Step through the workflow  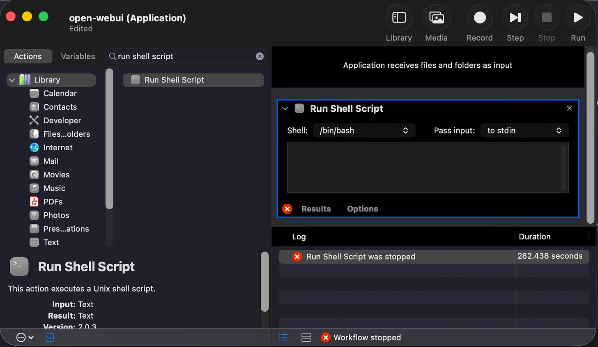pos(515,18)
